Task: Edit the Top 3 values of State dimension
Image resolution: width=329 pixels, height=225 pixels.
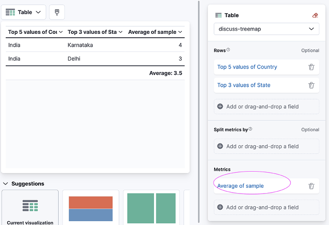Action: [244, 85]
